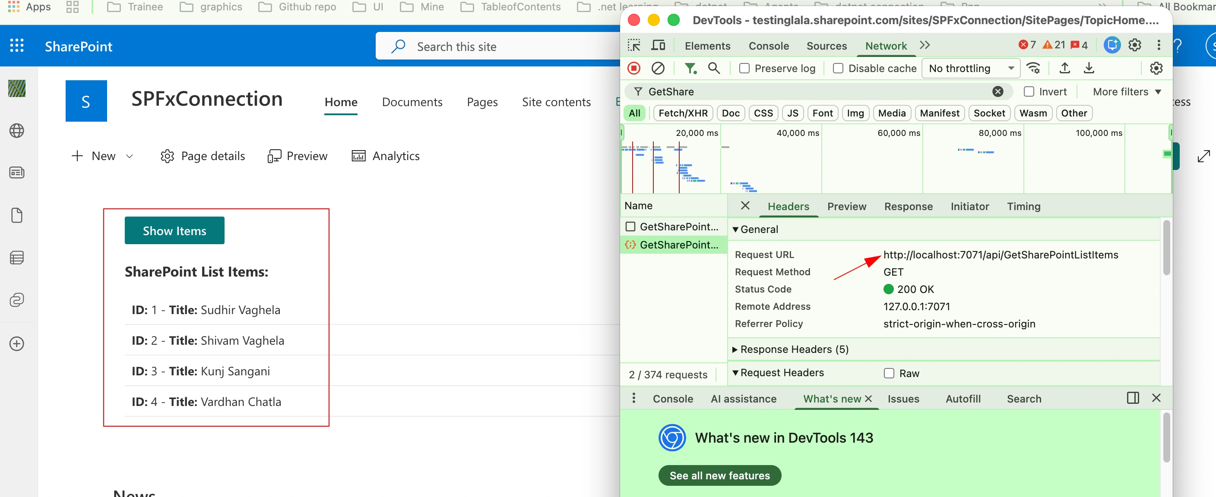Open the Documents site navigation link
The width and height of the screenshot is (1216, 497).
tap(412, 102)
